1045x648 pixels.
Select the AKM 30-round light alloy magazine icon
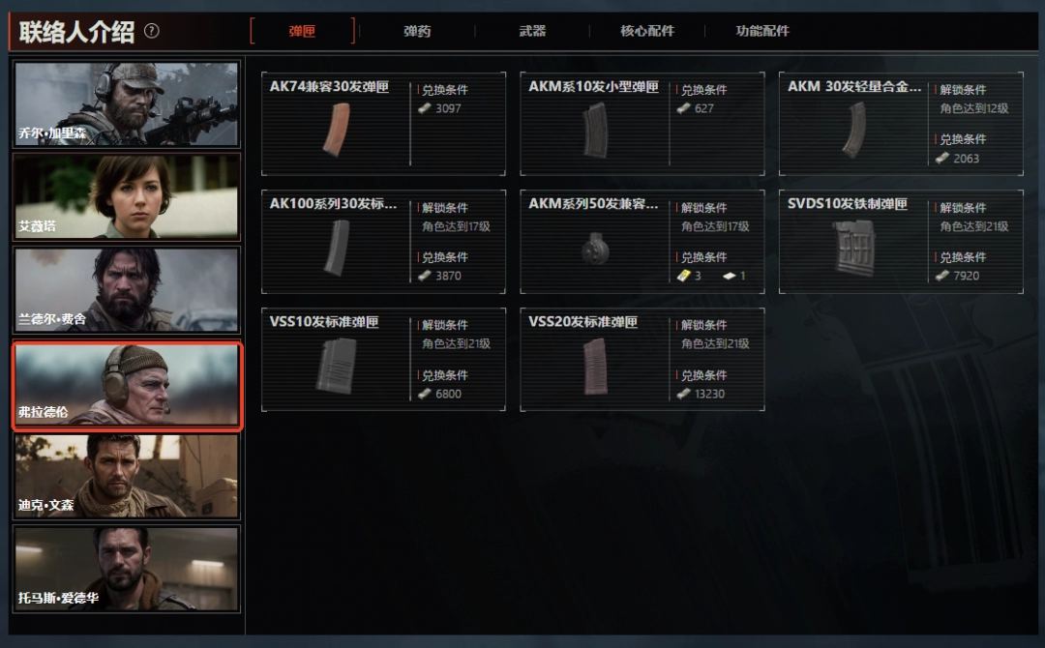coord(853,130)
